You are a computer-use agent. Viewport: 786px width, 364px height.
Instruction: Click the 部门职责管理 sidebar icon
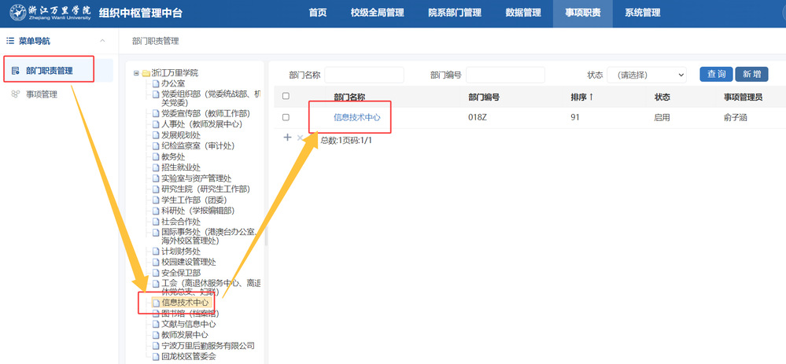[x=16, y=71]
